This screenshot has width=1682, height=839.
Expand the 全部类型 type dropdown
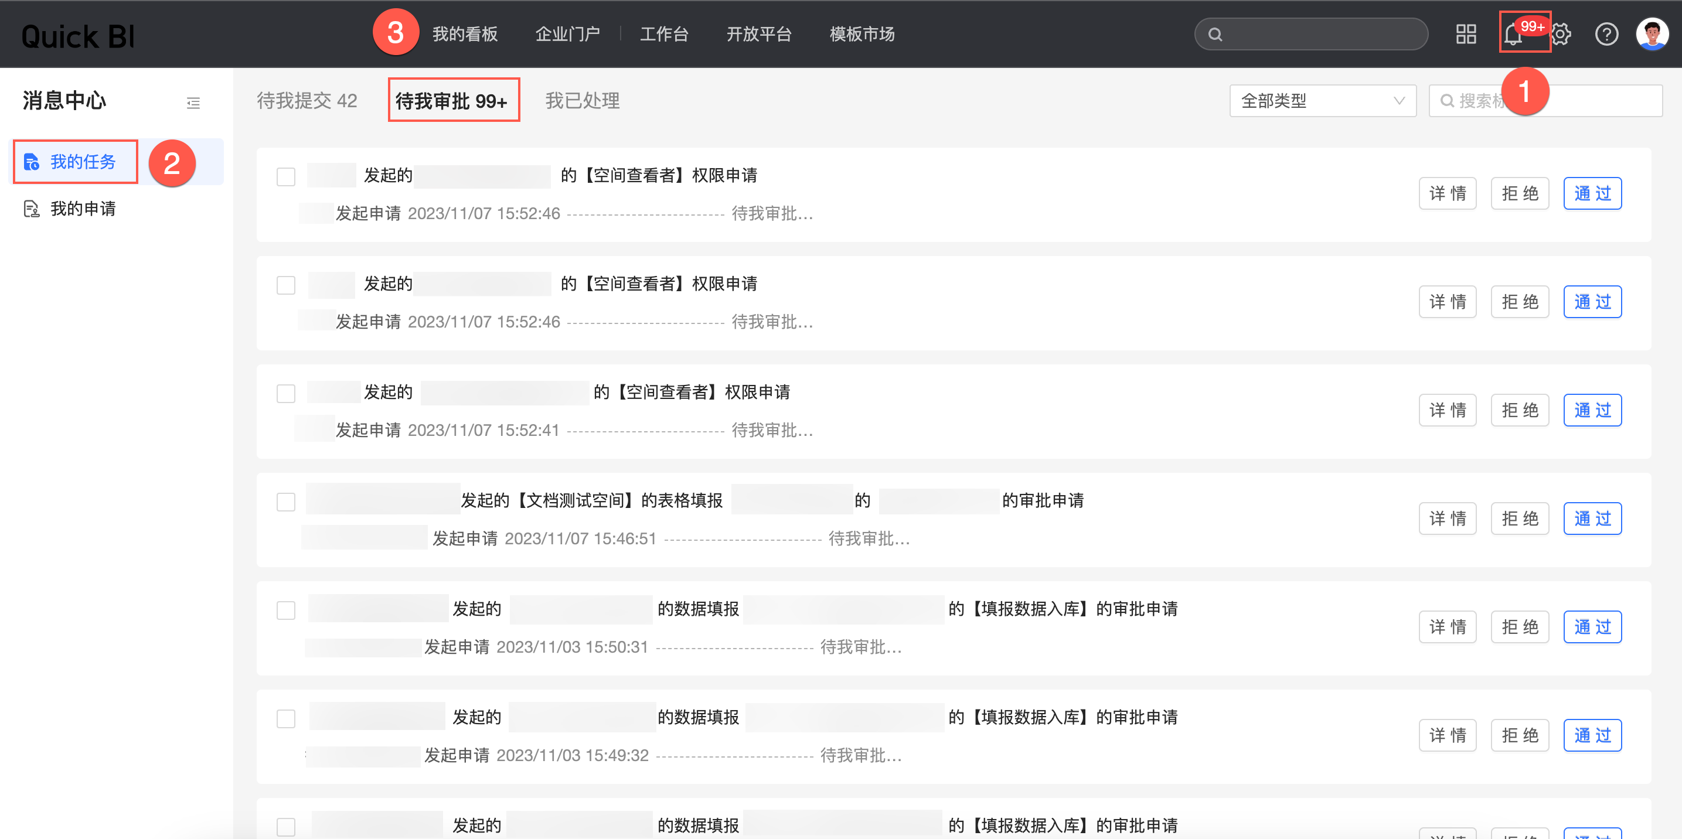tap(1322, 101)
